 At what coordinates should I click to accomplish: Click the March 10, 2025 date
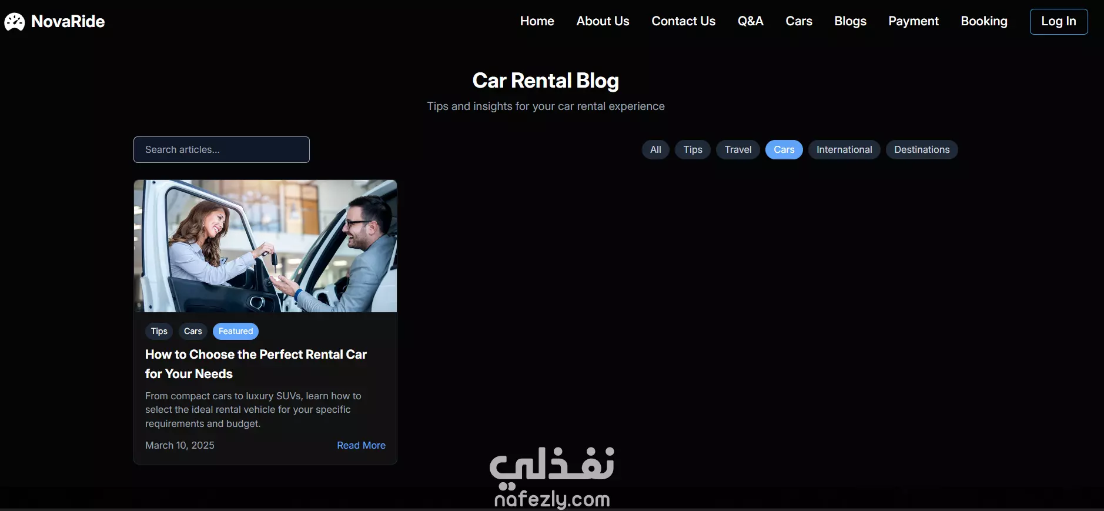179,445
